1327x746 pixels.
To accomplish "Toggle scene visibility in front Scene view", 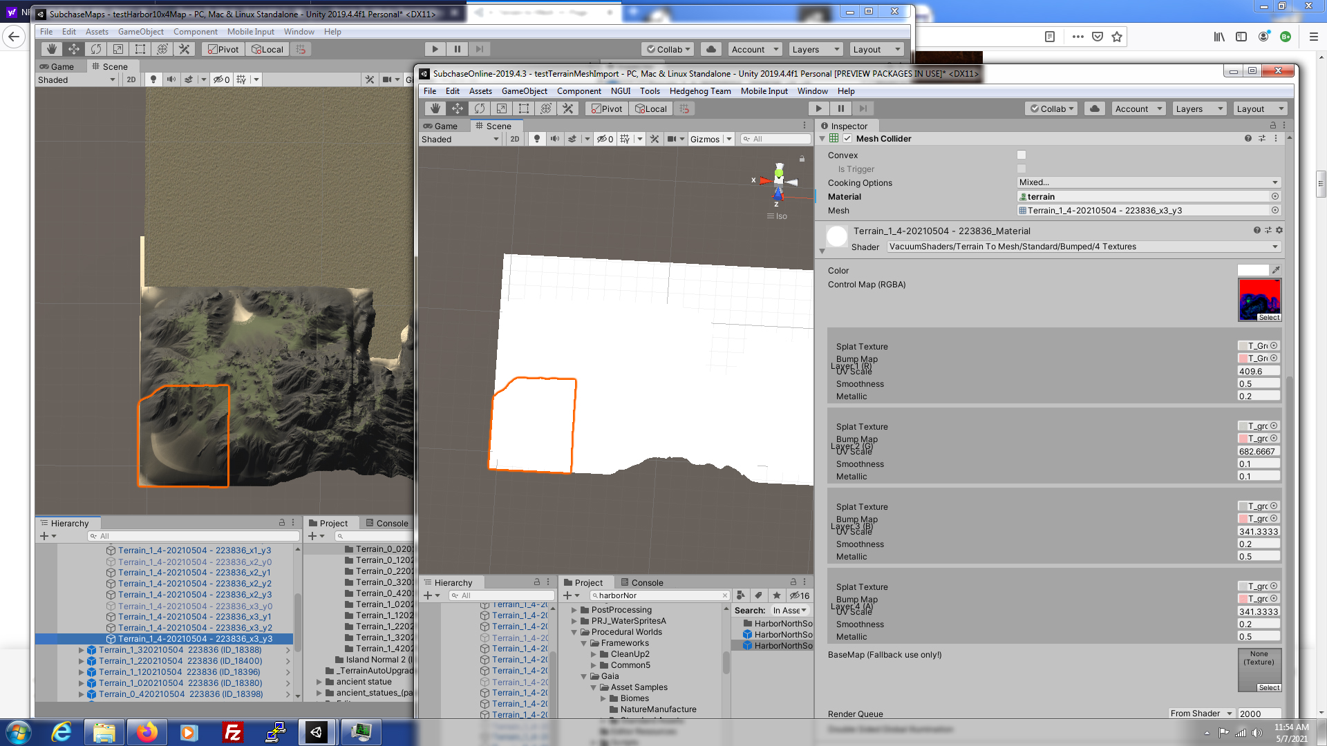I will pyautogui.click(x=605, y=139).
